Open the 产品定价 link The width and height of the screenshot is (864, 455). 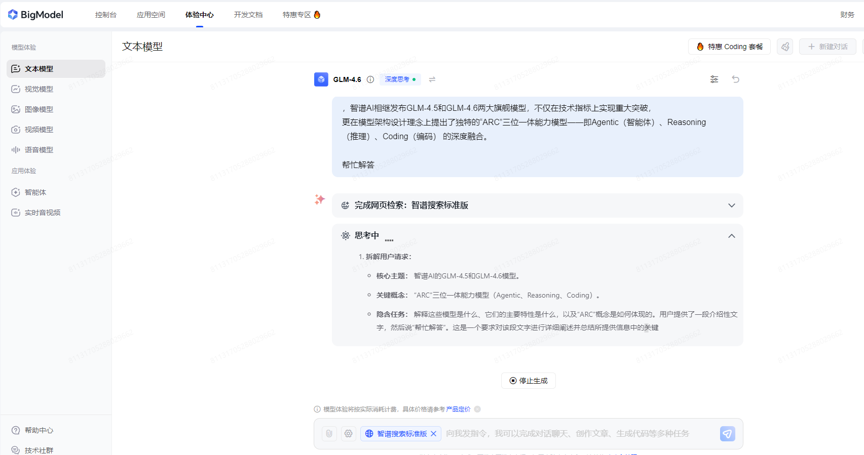click(x=458, y=409)
